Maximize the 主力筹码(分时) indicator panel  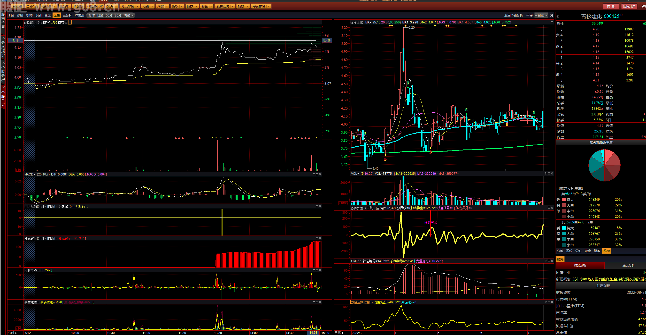[317, 206]
